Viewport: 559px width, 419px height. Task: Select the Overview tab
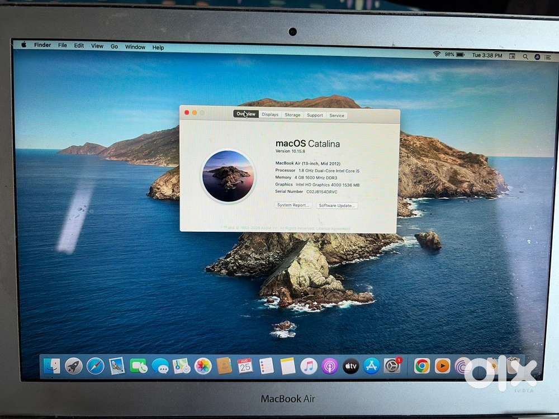(246, 114)
